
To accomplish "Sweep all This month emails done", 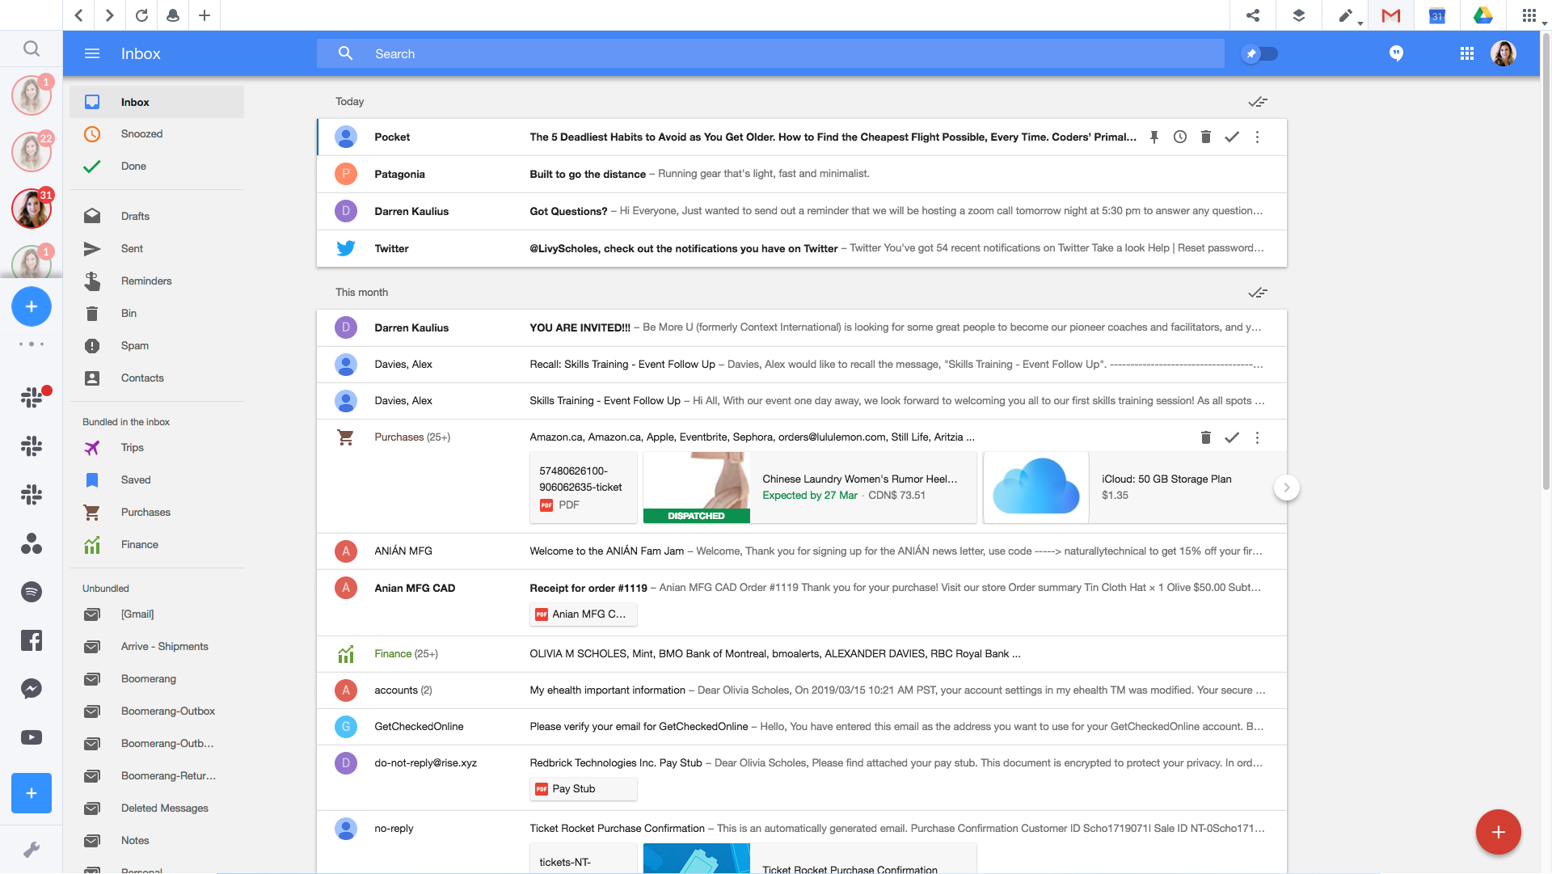I will pos(1258,293).
